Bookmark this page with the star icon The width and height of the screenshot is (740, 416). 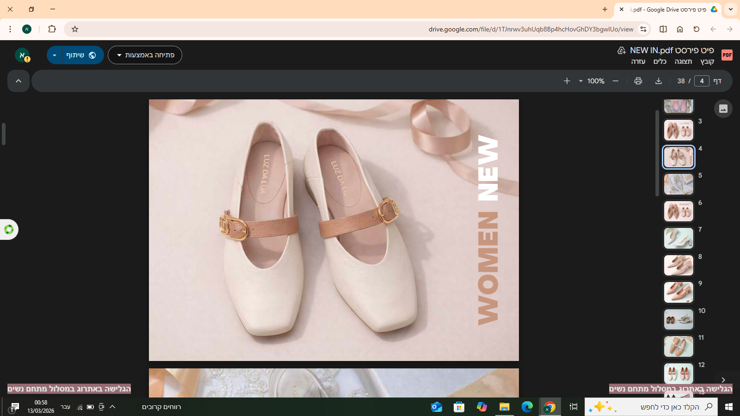75,29
